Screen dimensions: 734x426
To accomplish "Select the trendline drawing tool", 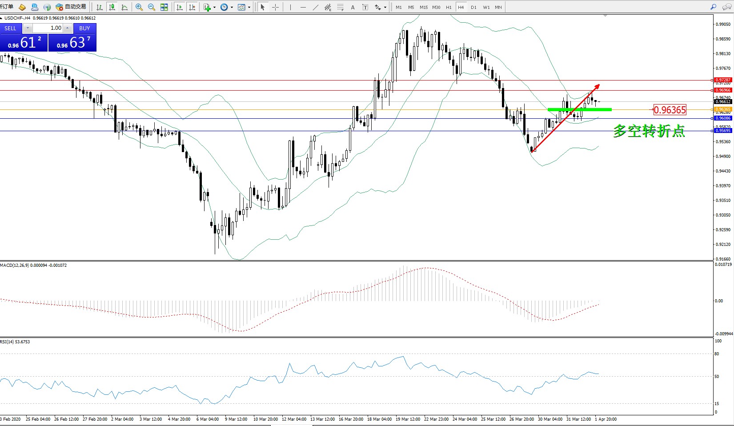I will pos(315,7).
